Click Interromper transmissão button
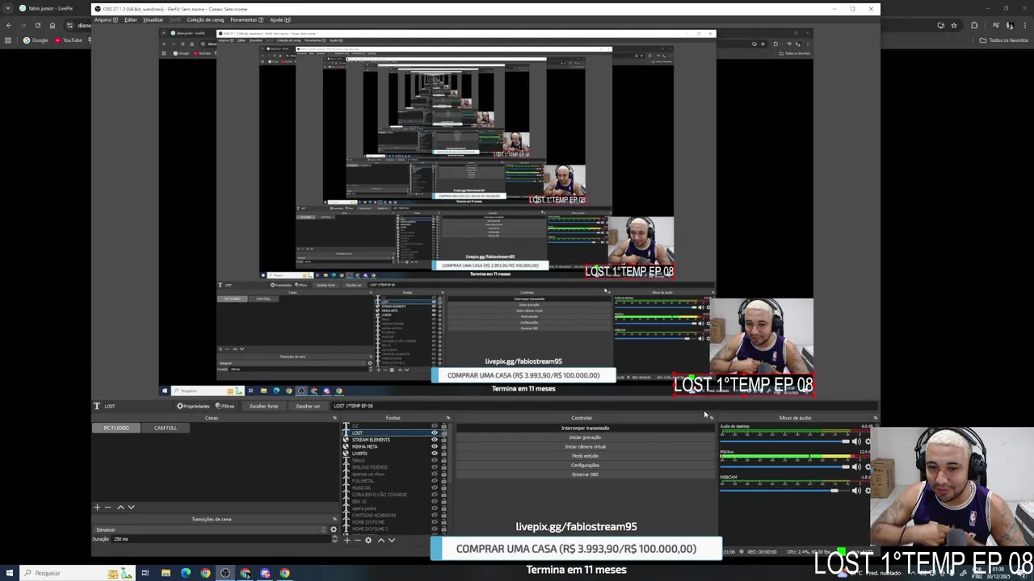1034x581 pixels. tap(585, 428)
